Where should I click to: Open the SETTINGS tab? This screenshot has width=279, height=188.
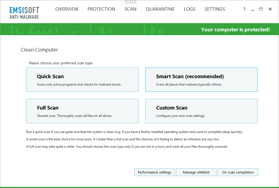click(x=215, y=9)
